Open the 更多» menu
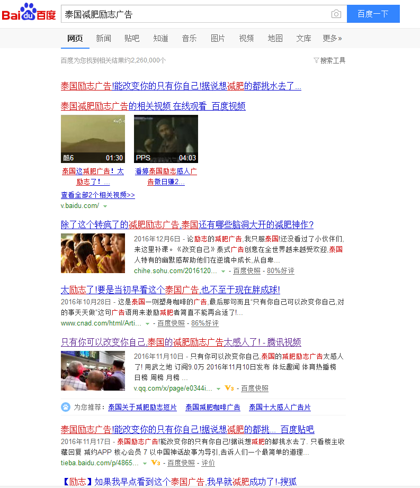 click(332, 39)
